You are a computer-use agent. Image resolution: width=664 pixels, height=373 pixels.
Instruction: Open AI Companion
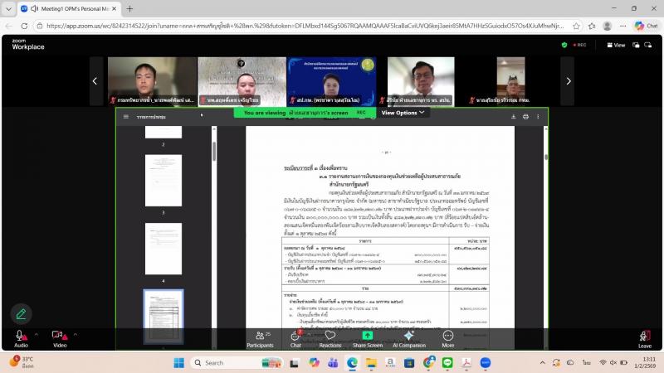pos(408,339)
